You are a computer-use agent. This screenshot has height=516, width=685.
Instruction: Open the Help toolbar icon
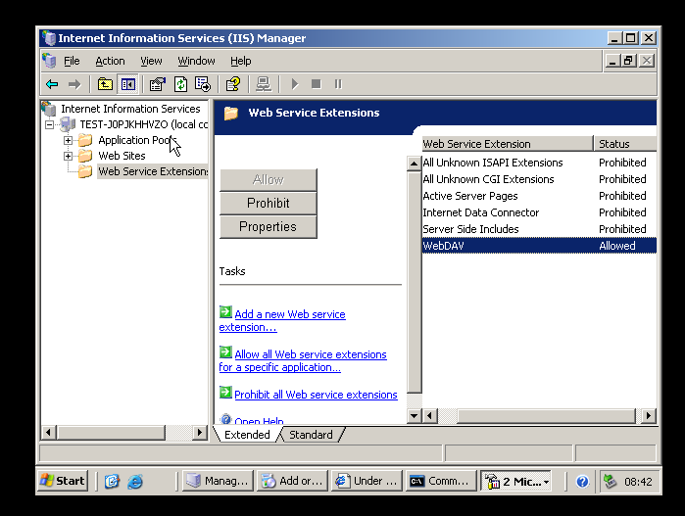[233, 84]
